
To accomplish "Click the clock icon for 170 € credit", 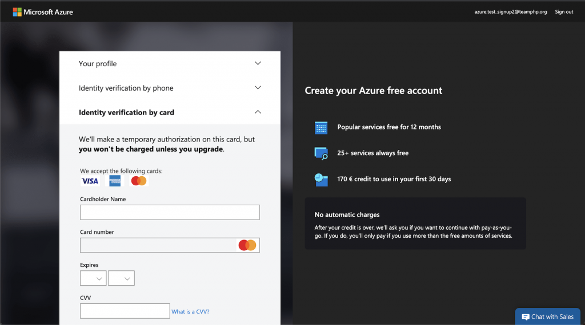I will pyautogui.click(x=321, y=180).
